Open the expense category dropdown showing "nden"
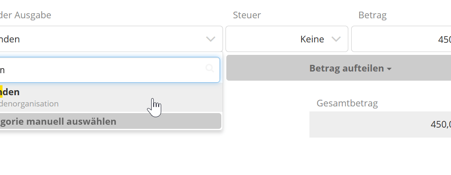The width and height of the screenshot is (451, 175). [x=104, y=39]
